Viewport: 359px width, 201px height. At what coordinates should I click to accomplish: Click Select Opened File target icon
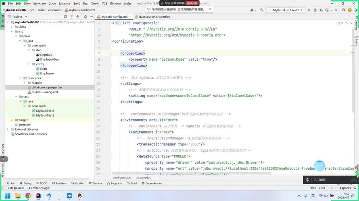point(66,16)
